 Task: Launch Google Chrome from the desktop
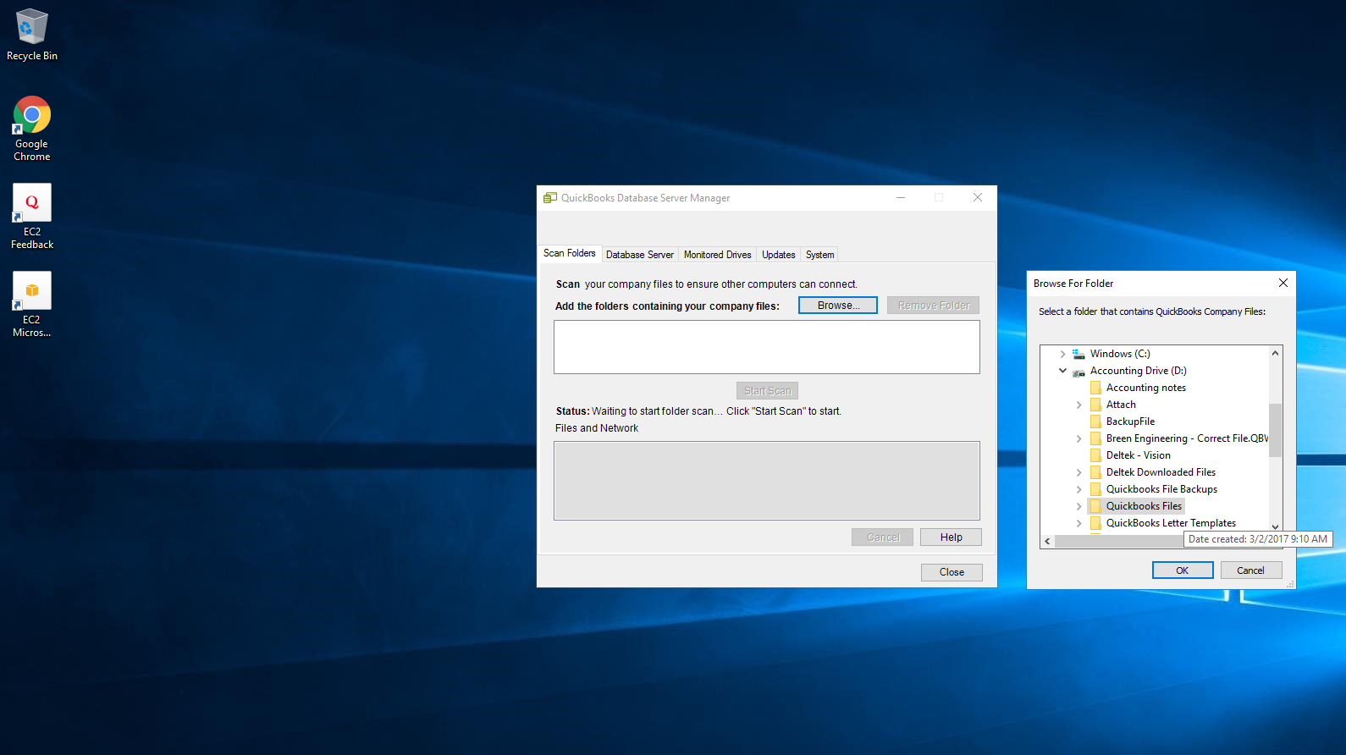(32, 129)
